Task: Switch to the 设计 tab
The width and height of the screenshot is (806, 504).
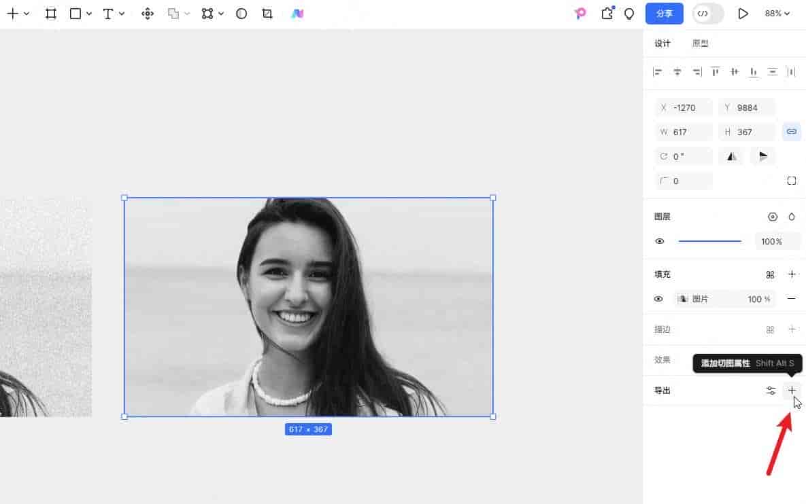Action: (662, 43)
